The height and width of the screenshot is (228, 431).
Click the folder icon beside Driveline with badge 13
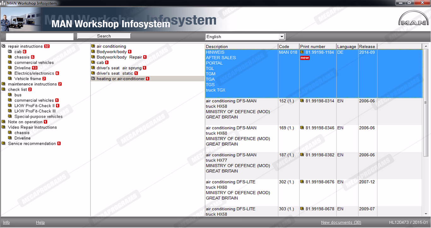10,68
